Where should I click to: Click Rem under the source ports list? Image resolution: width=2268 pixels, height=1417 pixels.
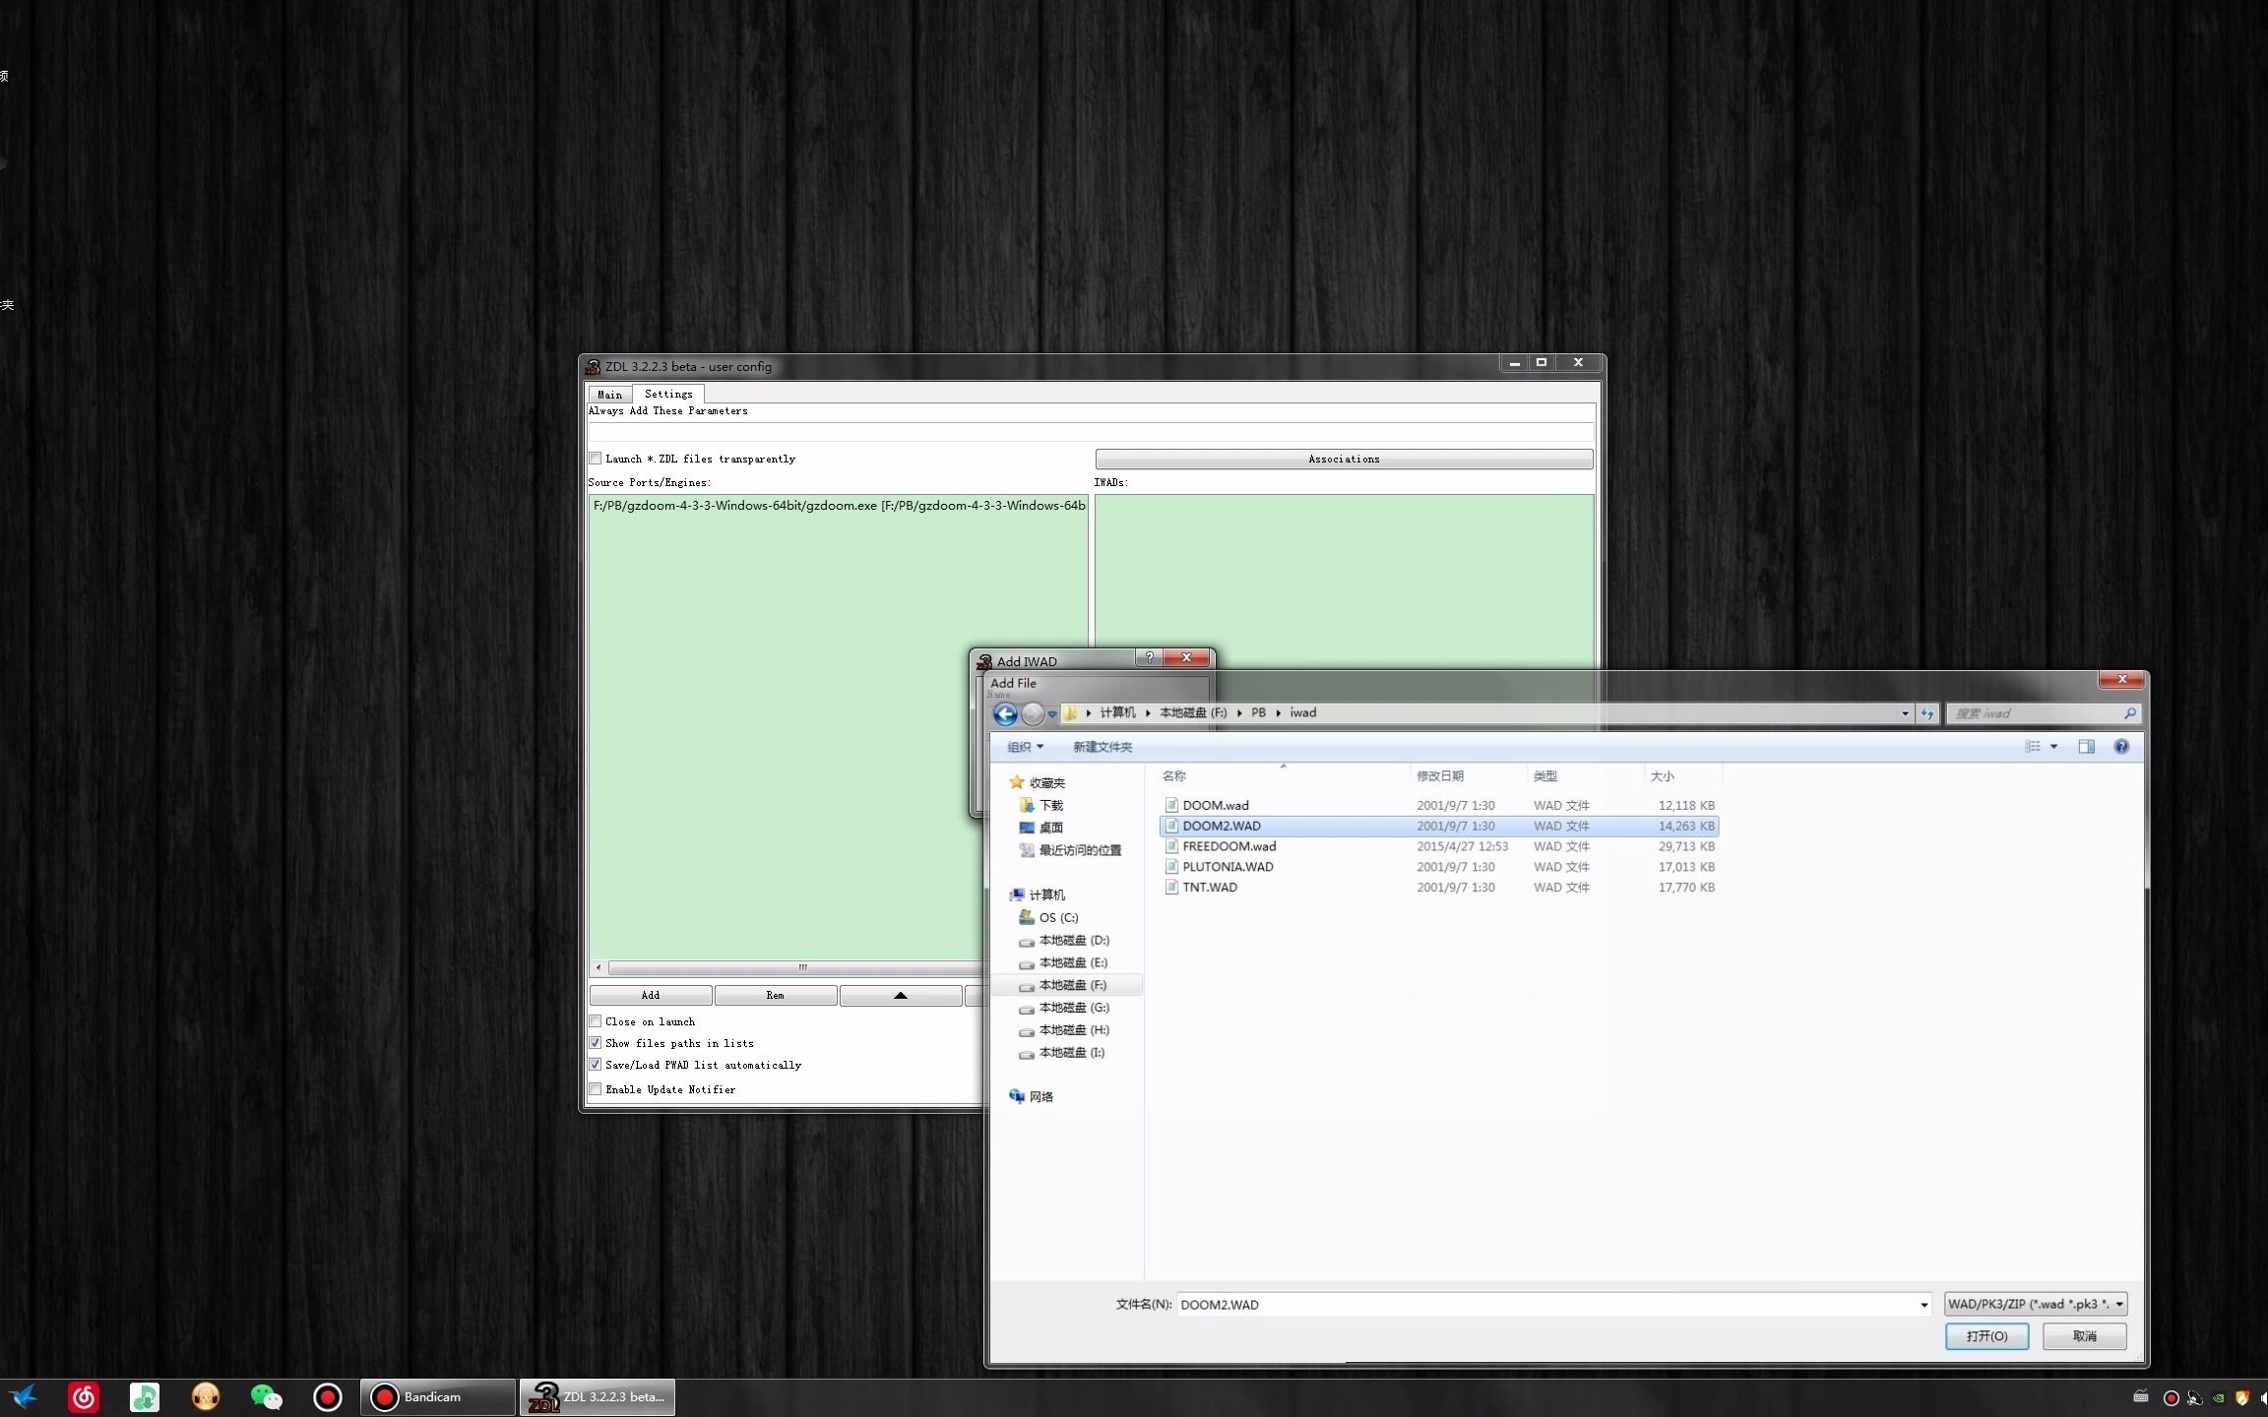coord(776,996)
